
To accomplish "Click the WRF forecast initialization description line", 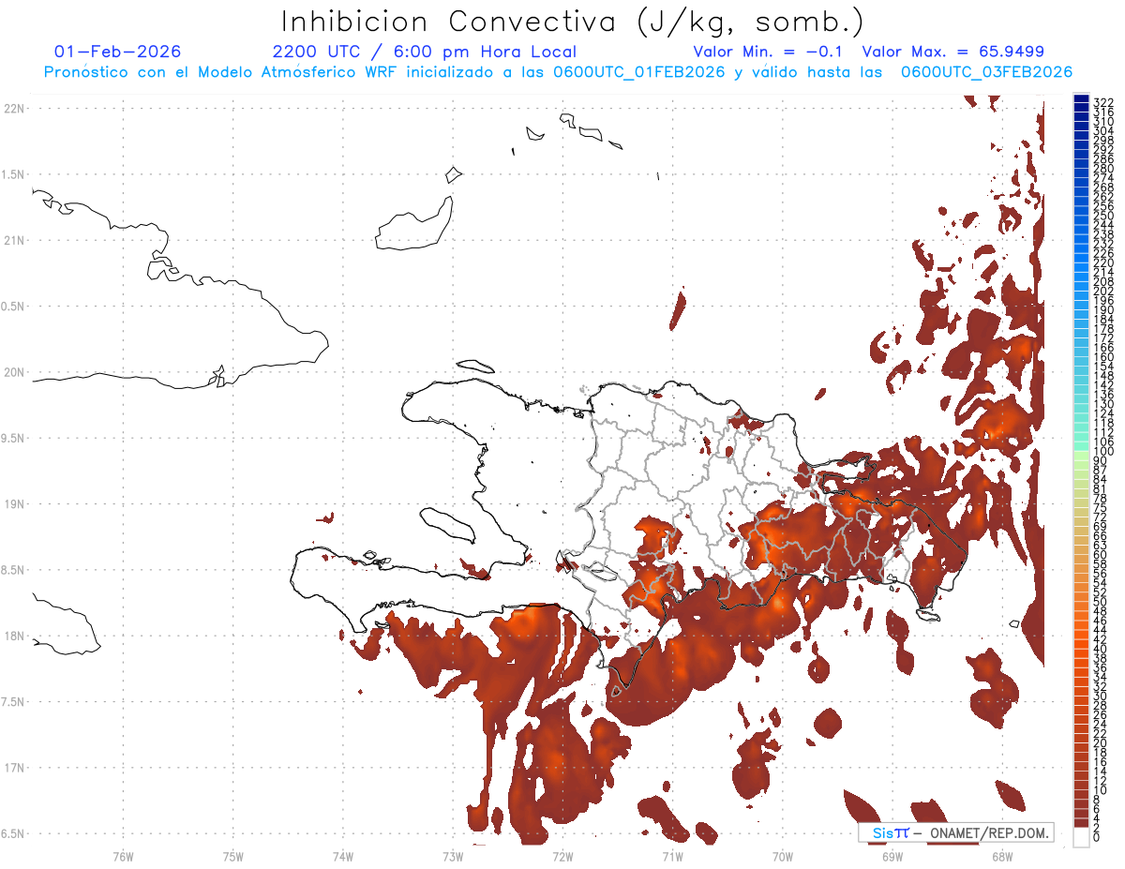I will click(558, 72).
